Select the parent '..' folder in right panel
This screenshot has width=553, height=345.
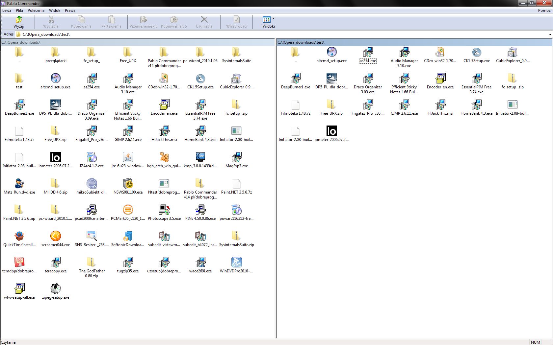click(x=295, y=55)
